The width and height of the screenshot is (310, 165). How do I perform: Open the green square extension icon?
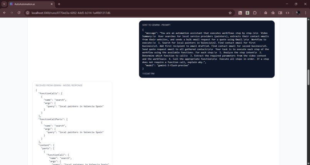[247, 13]
